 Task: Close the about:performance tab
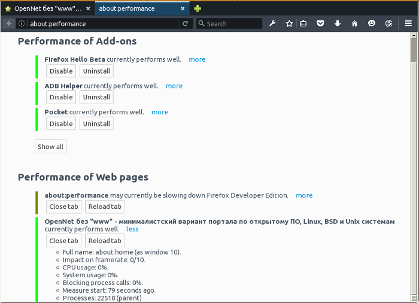click(x=183, y=8)
